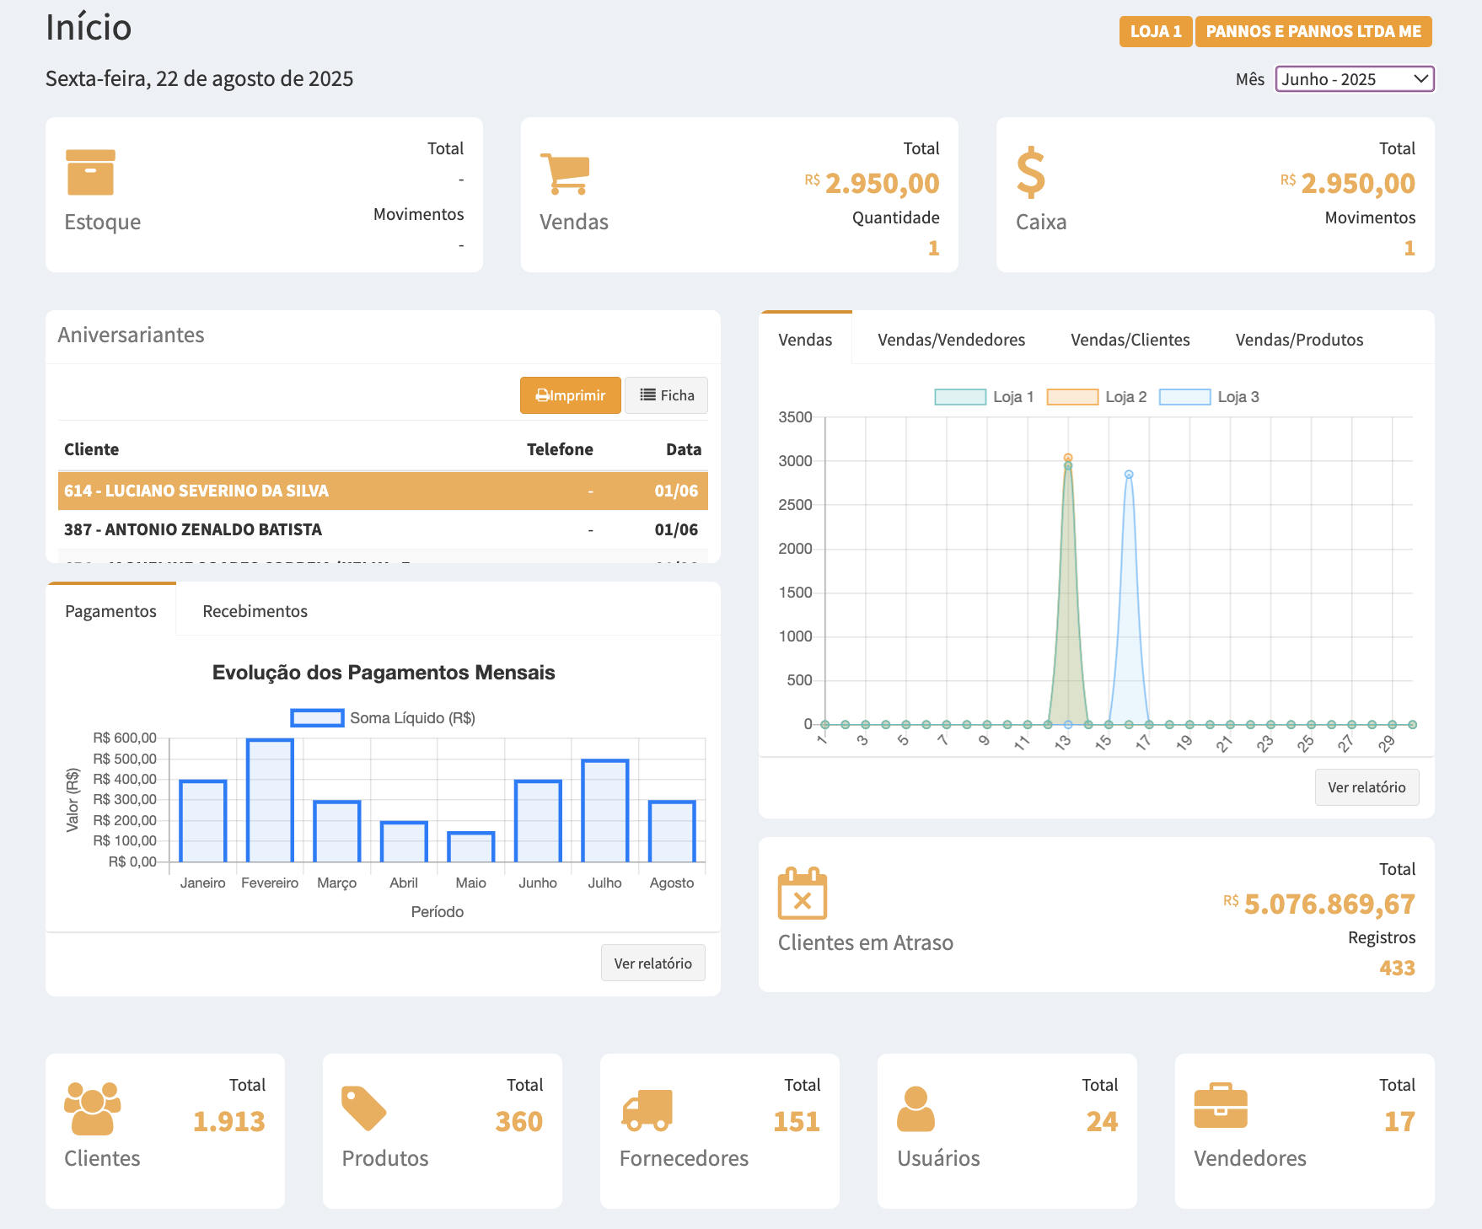Click the Clientes em Atraso calendar icon
Image resolution: width=1482 pixels, height=1229 pixels.
pos(802,894)
